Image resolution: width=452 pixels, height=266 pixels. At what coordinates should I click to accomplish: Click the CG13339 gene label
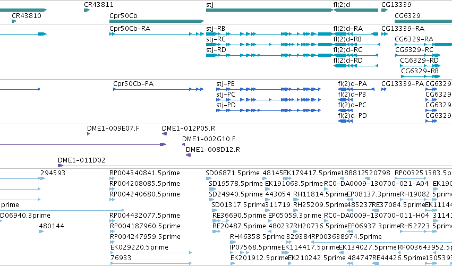click(396, 5)
